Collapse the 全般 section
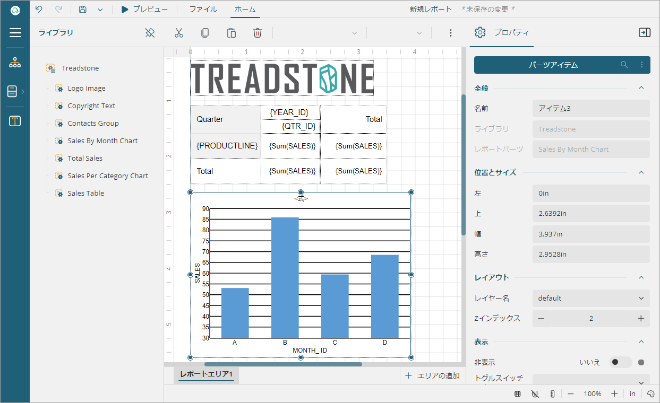This screenshot has width=660, height=403. 641,88
